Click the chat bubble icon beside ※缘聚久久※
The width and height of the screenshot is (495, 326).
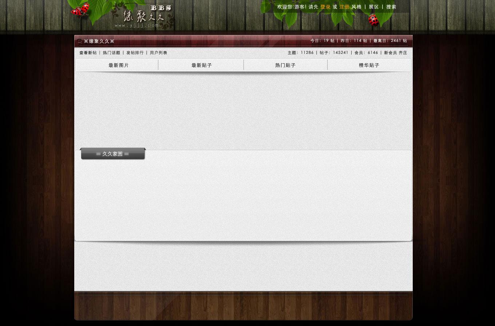click(79, 41)
